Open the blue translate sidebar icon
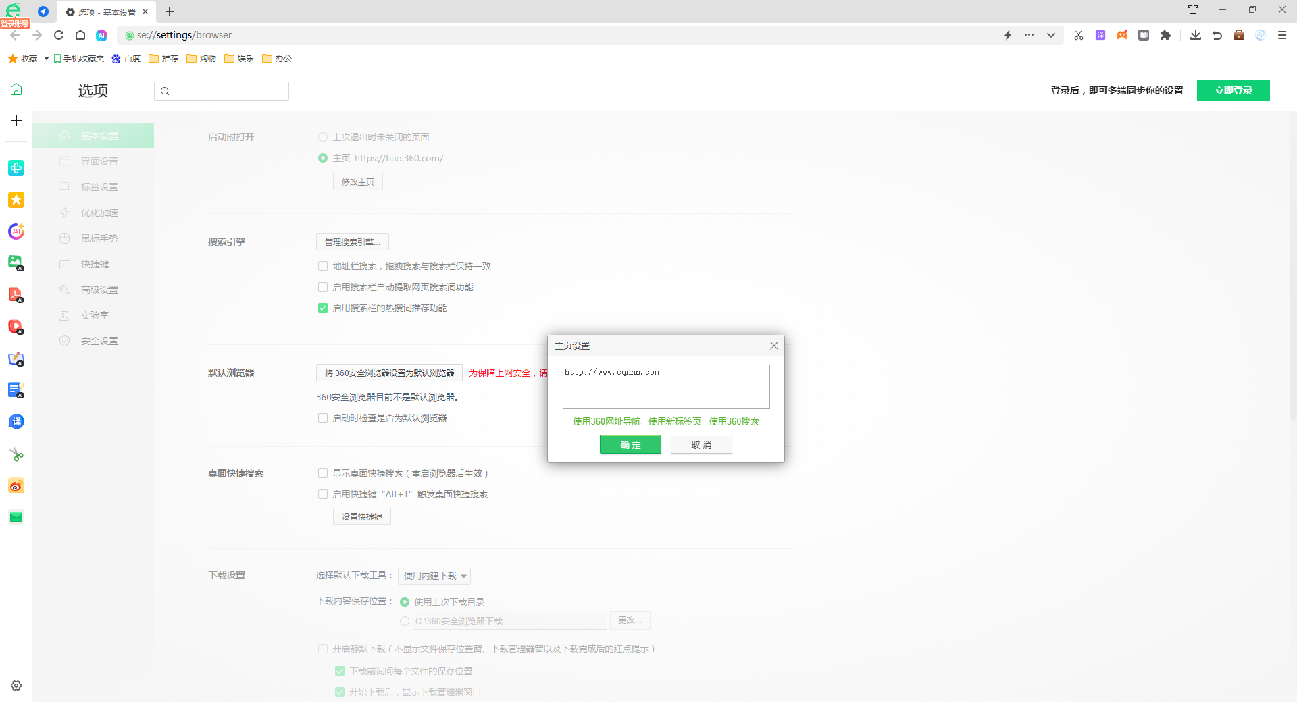 point(16,422)
